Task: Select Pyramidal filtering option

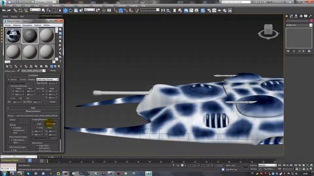Action: coord(11,128)
